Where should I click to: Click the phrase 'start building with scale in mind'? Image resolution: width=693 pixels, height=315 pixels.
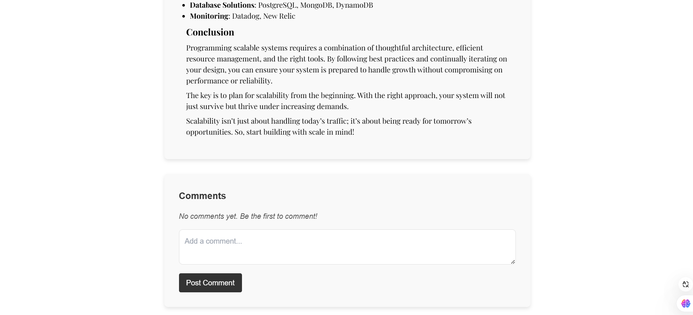tap(299, 132)
